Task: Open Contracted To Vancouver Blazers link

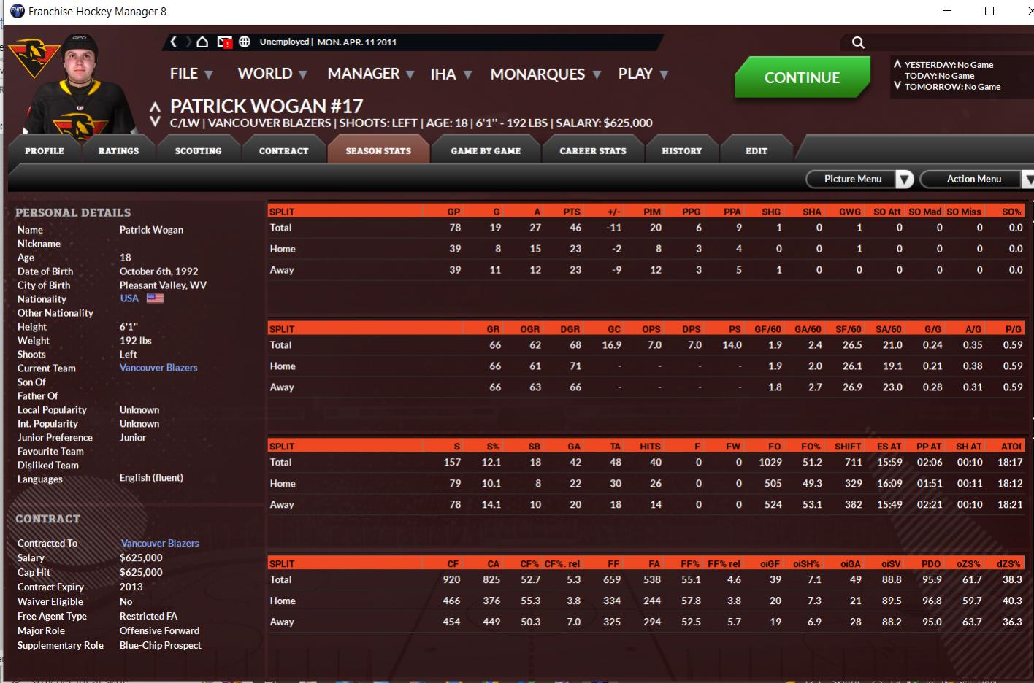Action: pos(160,543)
